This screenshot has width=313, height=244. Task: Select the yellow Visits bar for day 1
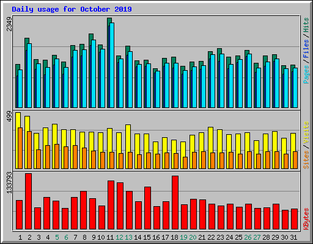pos(17,140)
